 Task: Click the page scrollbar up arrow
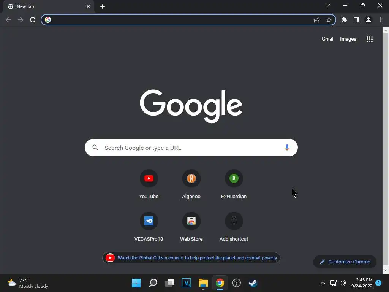click(x=386, y=30)
